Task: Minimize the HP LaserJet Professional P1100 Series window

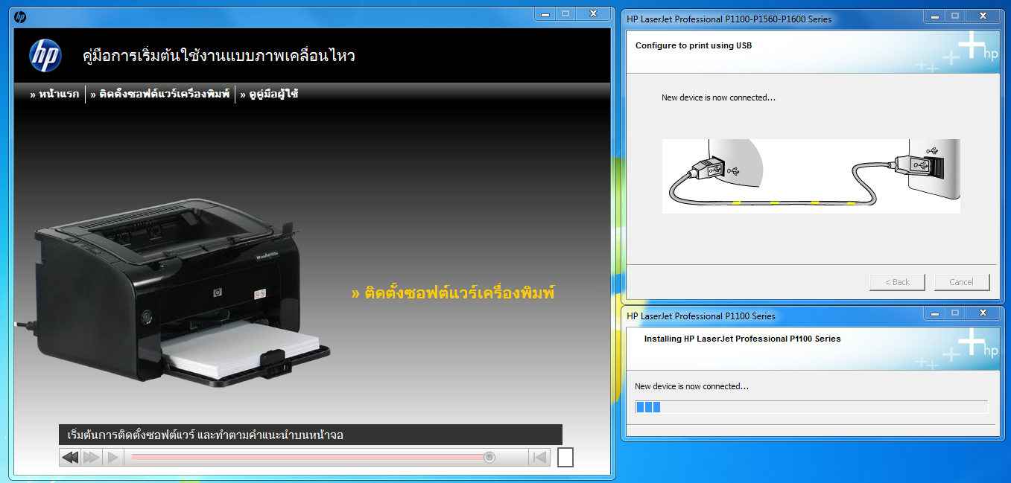Action: (934, 313)
